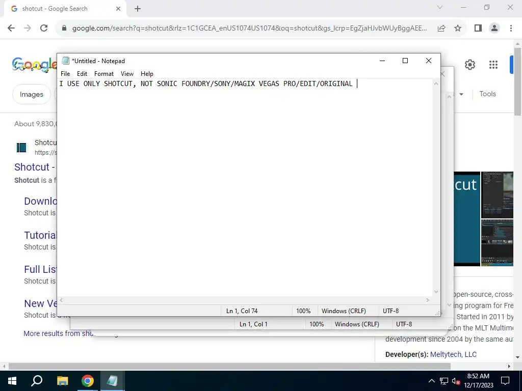Share this page from address bar
Image resolution: width=522 pixels, height=391 pixels.
tap(441, 29)
